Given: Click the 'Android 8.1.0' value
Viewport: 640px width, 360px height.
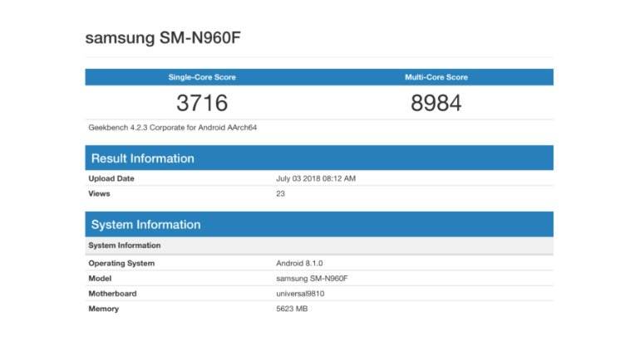Looking at the screenshot, I should tap(299, 263).
